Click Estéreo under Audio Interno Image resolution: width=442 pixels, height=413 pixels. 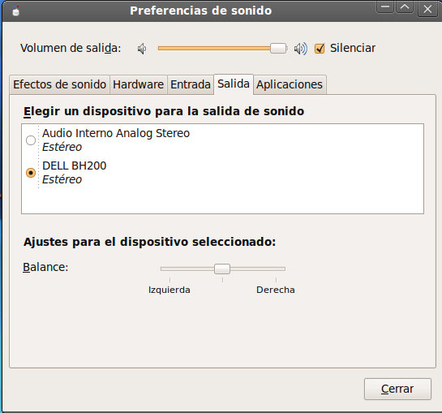coord(62,147)
